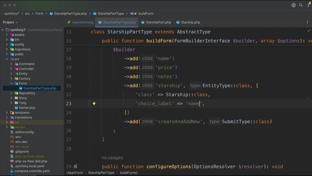The width and height of the screenshot is (312, 176).
Task: Select the Command folder in the tree
Action: click(x=27, y=64)
